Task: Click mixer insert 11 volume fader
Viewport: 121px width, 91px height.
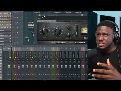Action: 57,66
